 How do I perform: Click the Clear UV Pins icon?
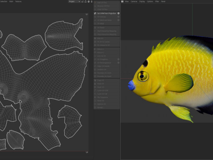(95, 9)
